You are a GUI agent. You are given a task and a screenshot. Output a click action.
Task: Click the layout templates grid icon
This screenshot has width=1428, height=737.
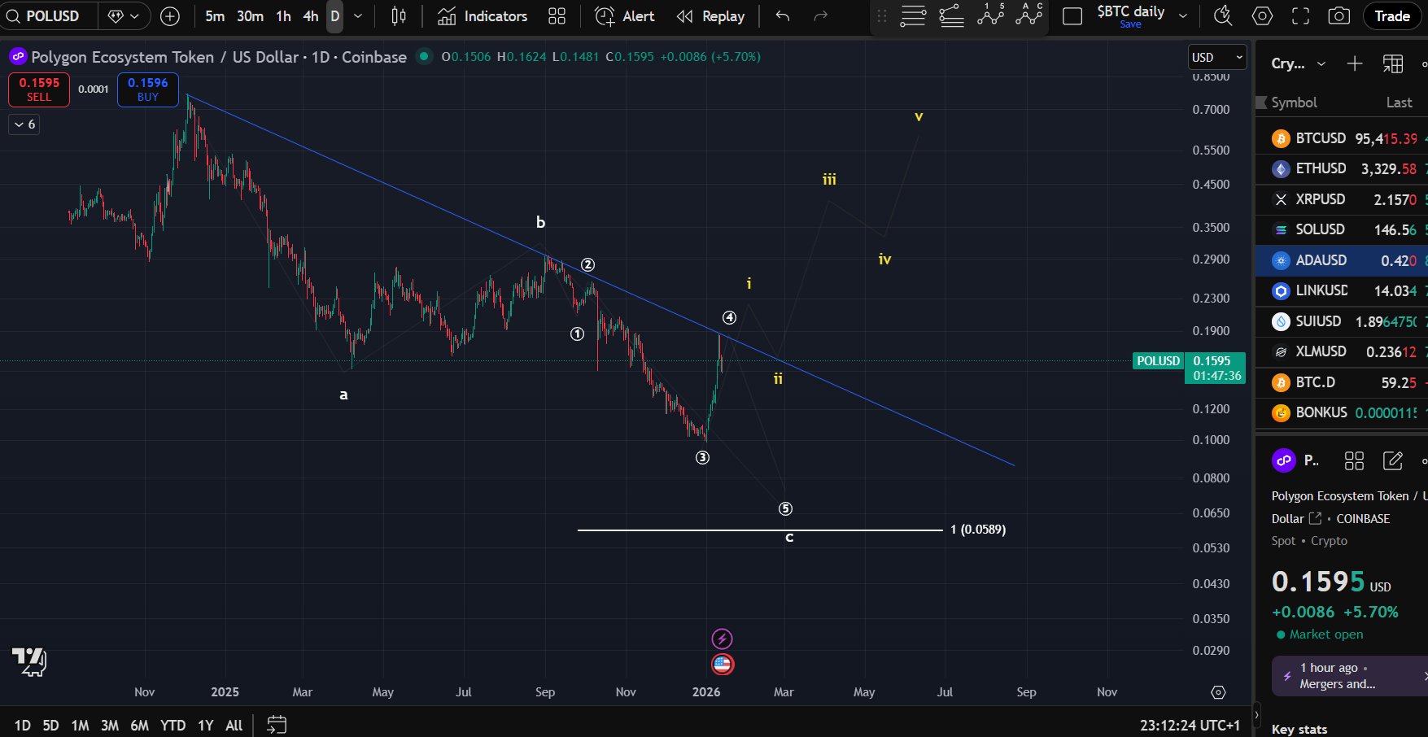(557, 16)
